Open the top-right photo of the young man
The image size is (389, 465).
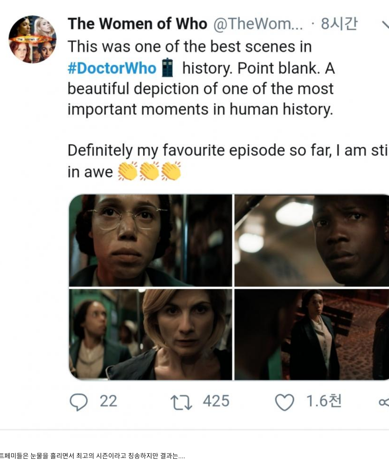[x=311, y=240]
